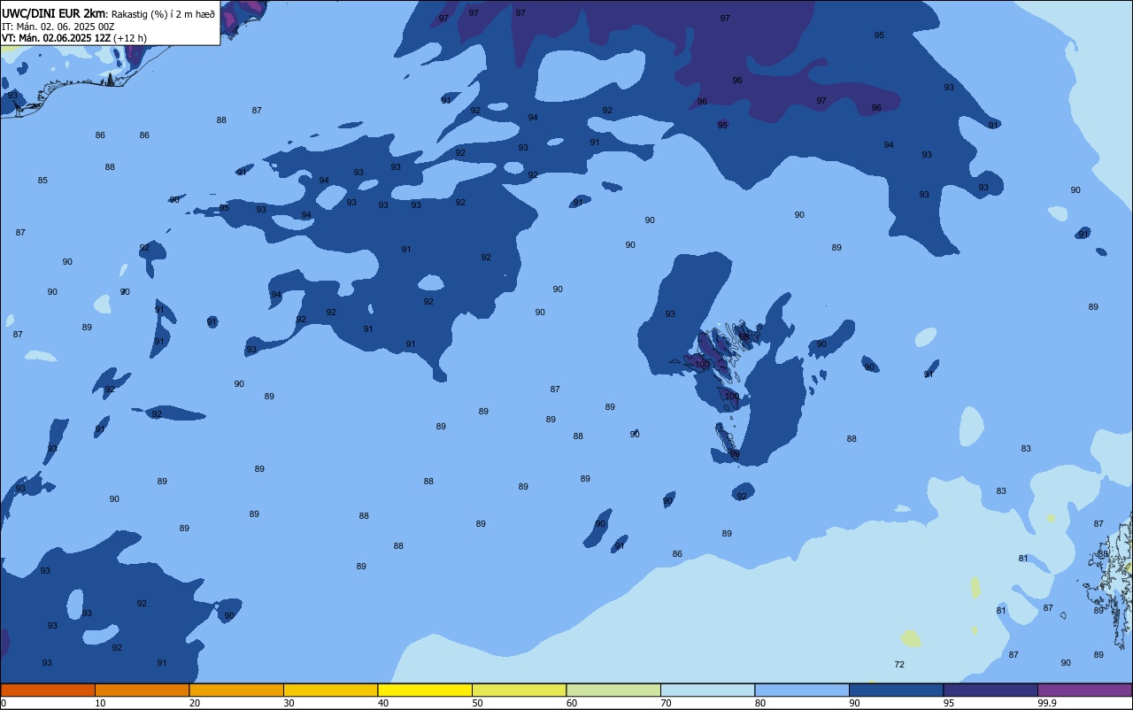Select the purple legend swatch above 99.9
1133x710 pixels.
pyautogui.click(x=1084, y=690)
